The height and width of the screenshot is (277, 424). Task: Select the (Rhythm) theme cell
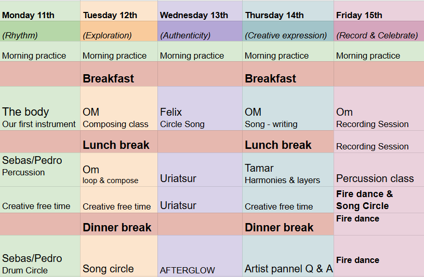click(40, 31)
